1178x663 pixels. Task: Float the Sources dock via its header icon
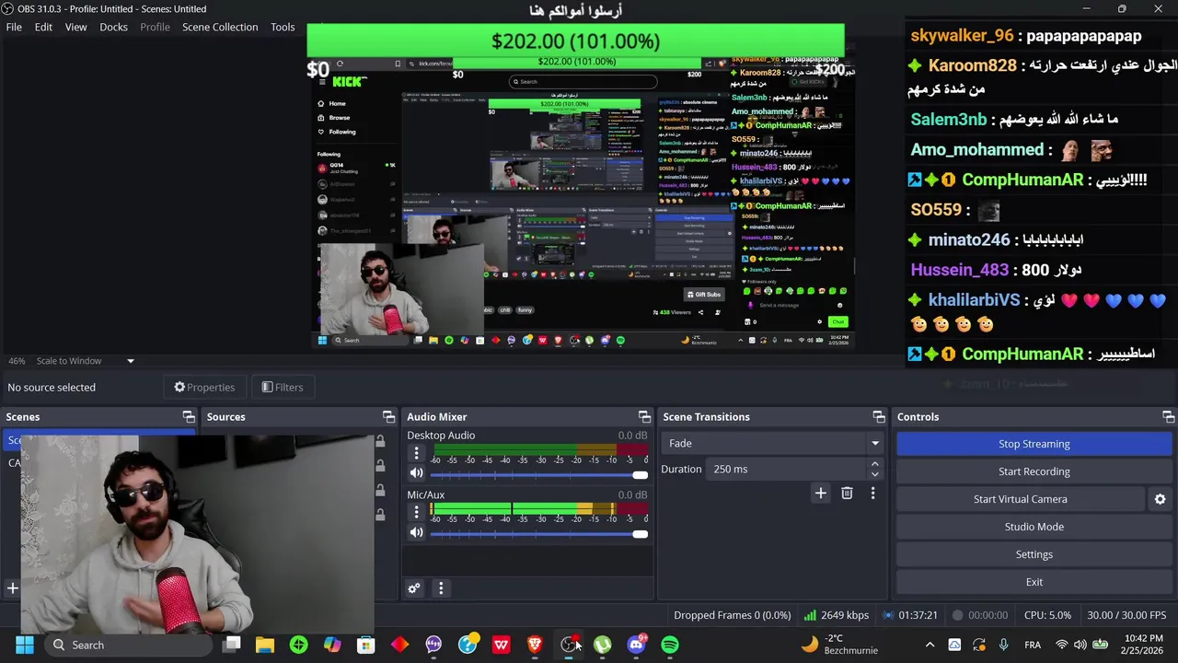388,417
